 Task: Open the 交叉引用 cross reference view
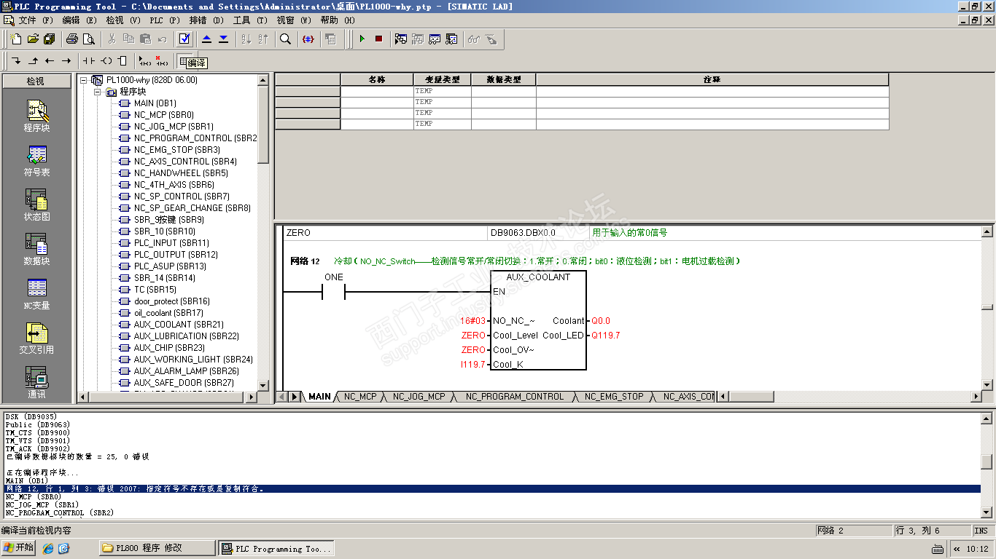point(36,338)
